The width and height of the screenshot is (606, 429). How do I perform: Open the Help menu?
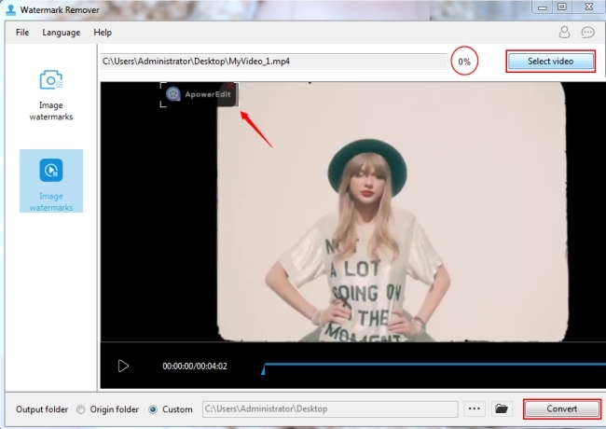tap(103, 32)
